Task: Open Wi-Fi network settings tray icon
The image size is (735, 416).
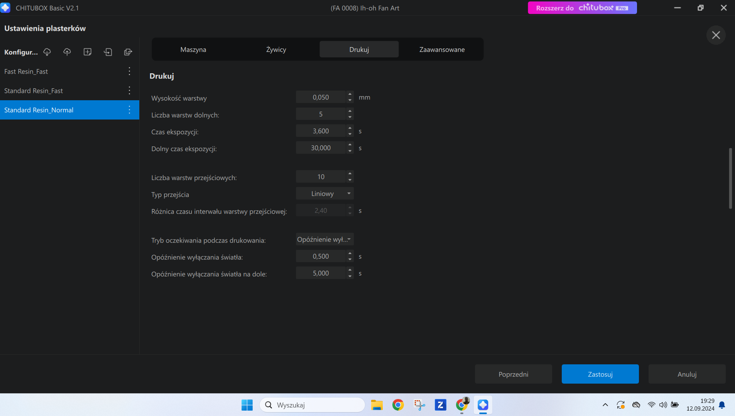Action: pos(651,405)
